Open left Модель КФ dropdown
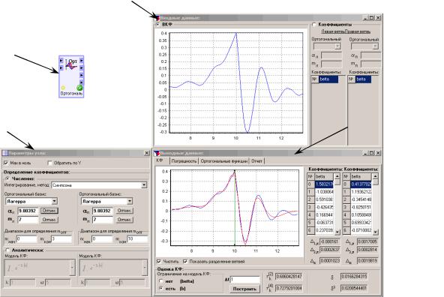 (72, 267)
